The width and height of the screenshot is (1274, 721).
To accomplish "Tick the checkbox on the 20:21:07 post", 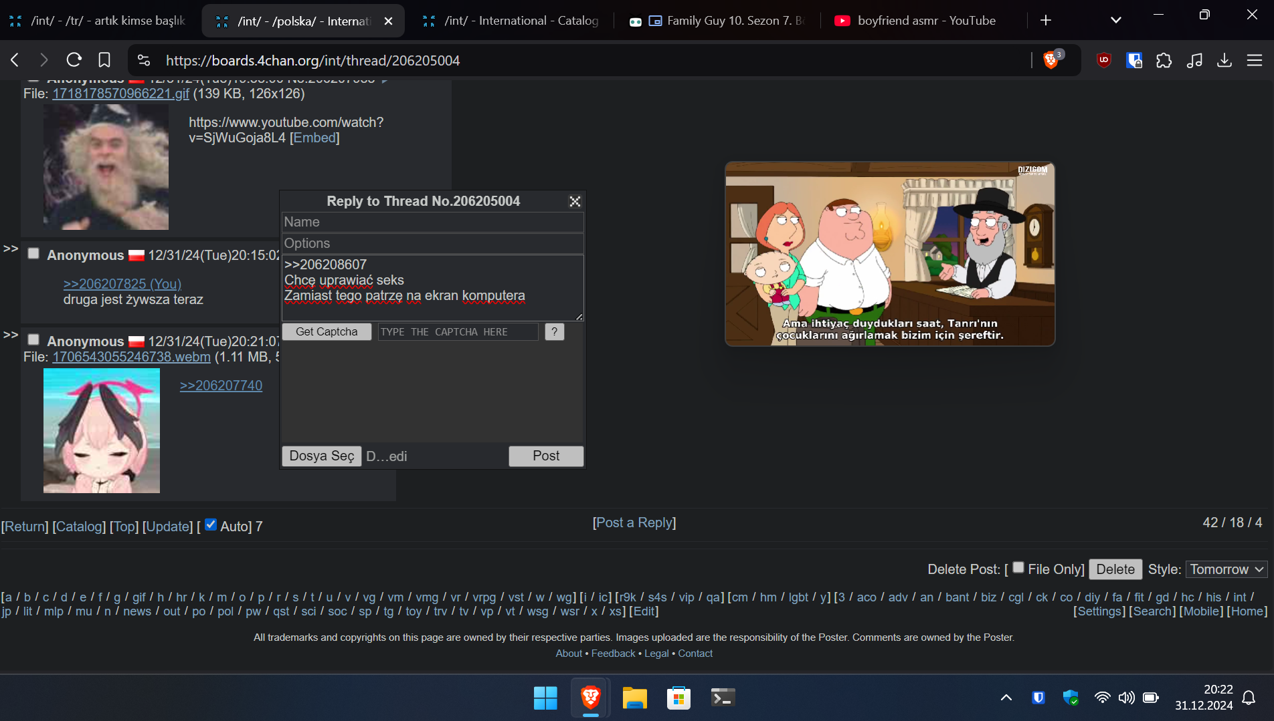I will (33, 339).
